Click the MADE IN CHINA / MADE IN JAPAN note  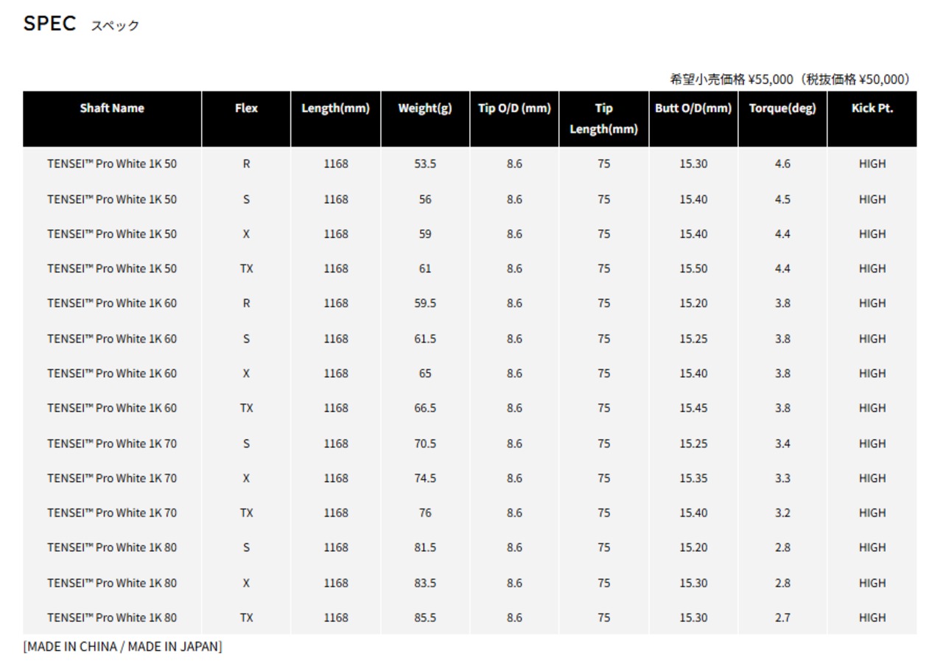click(x=122, y=646)
